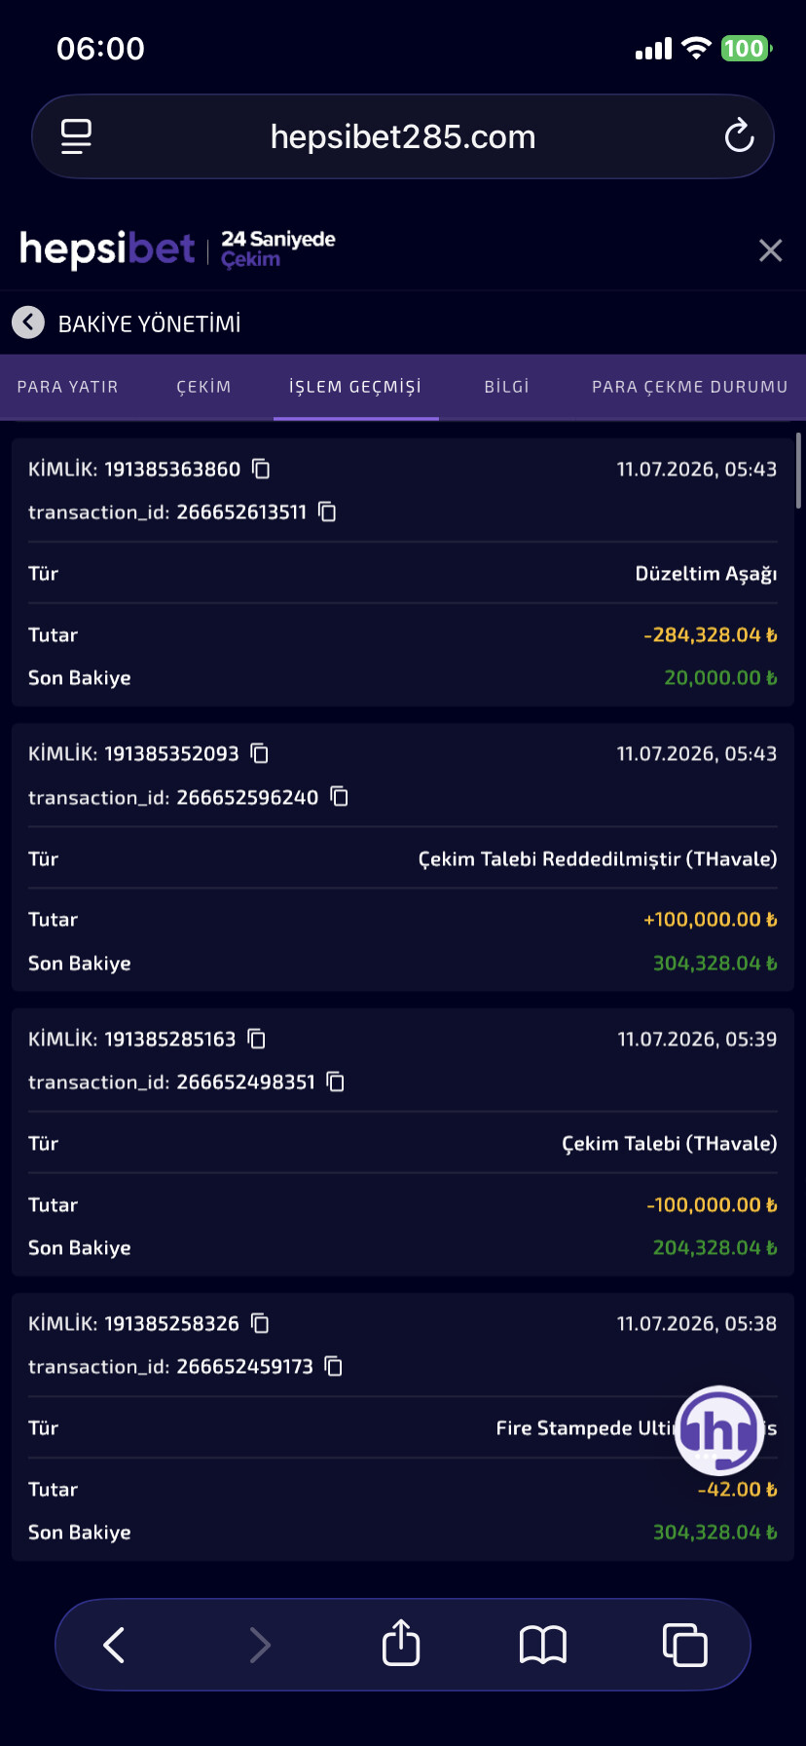Copy KİMLİK 191385258326 to clipboard
The width and height of the screenshot is (806, 1746).
[x=260, y=1323]
